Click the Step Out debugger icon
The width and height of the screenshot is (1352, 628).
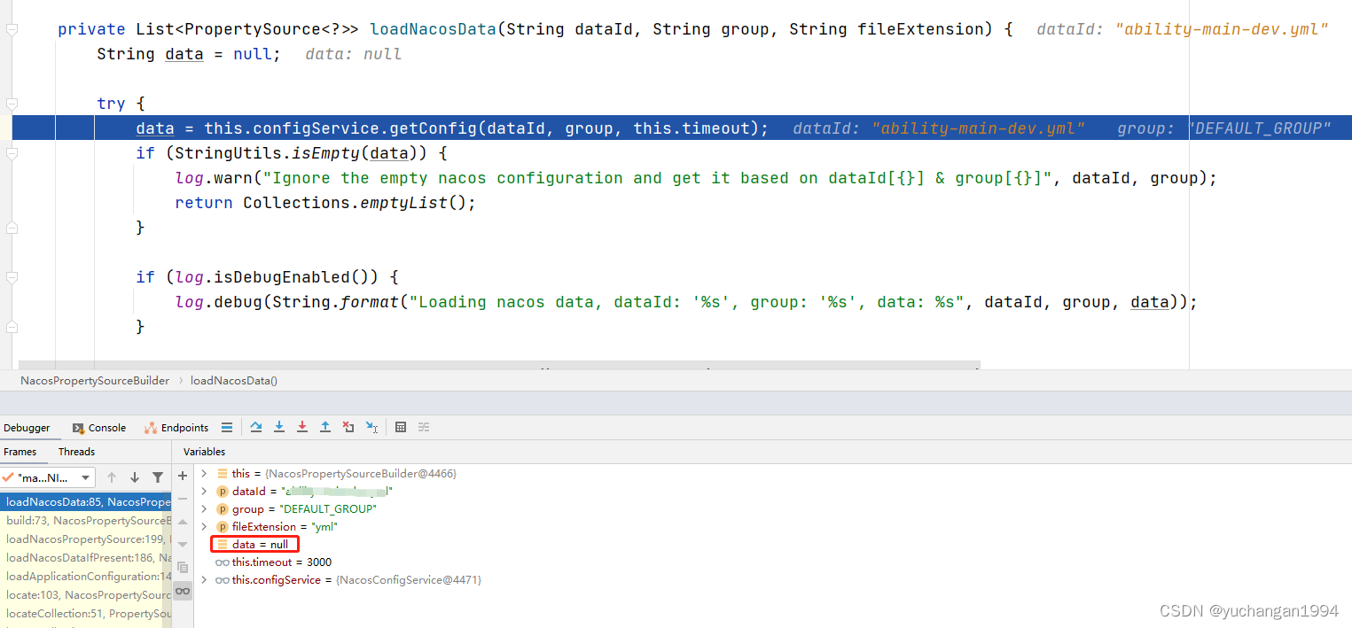(x=325, y=427)
